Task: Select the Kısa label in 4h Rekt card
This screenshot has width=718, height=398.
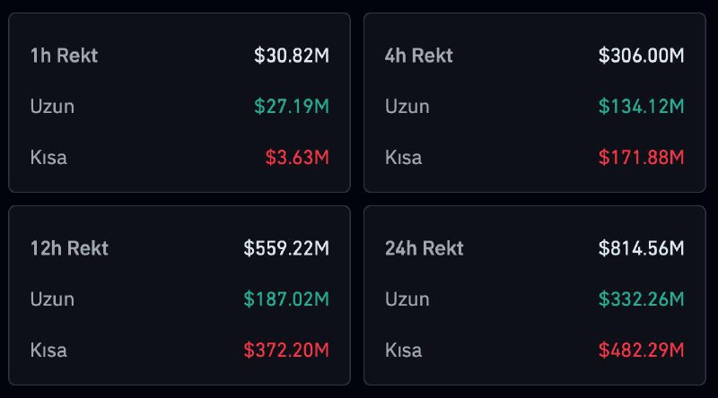Action: click(404, 158)
